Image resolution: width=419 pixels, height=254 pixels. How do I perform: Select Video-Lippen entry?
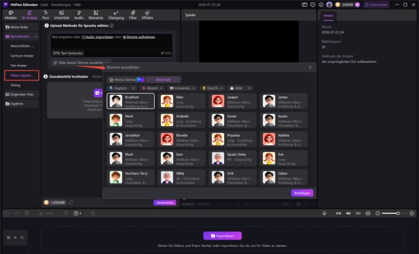[21, 75]
